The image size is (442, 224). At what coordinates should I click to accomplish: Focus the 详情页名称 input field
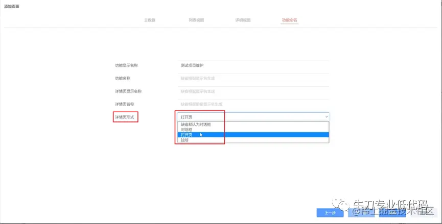click(253, 104)
